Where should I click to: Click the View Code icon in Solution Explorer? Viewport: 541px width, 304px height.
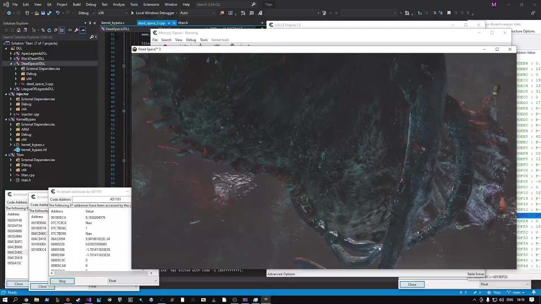70,30
